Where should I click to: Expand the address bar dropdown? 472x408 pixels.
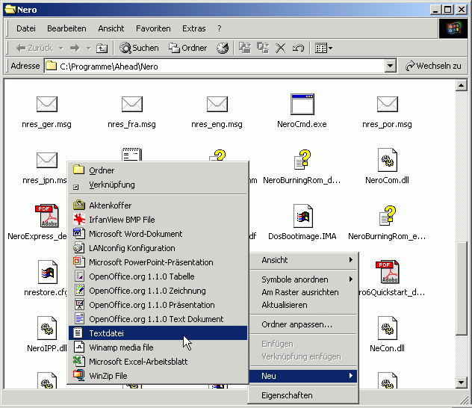[390, 66]
